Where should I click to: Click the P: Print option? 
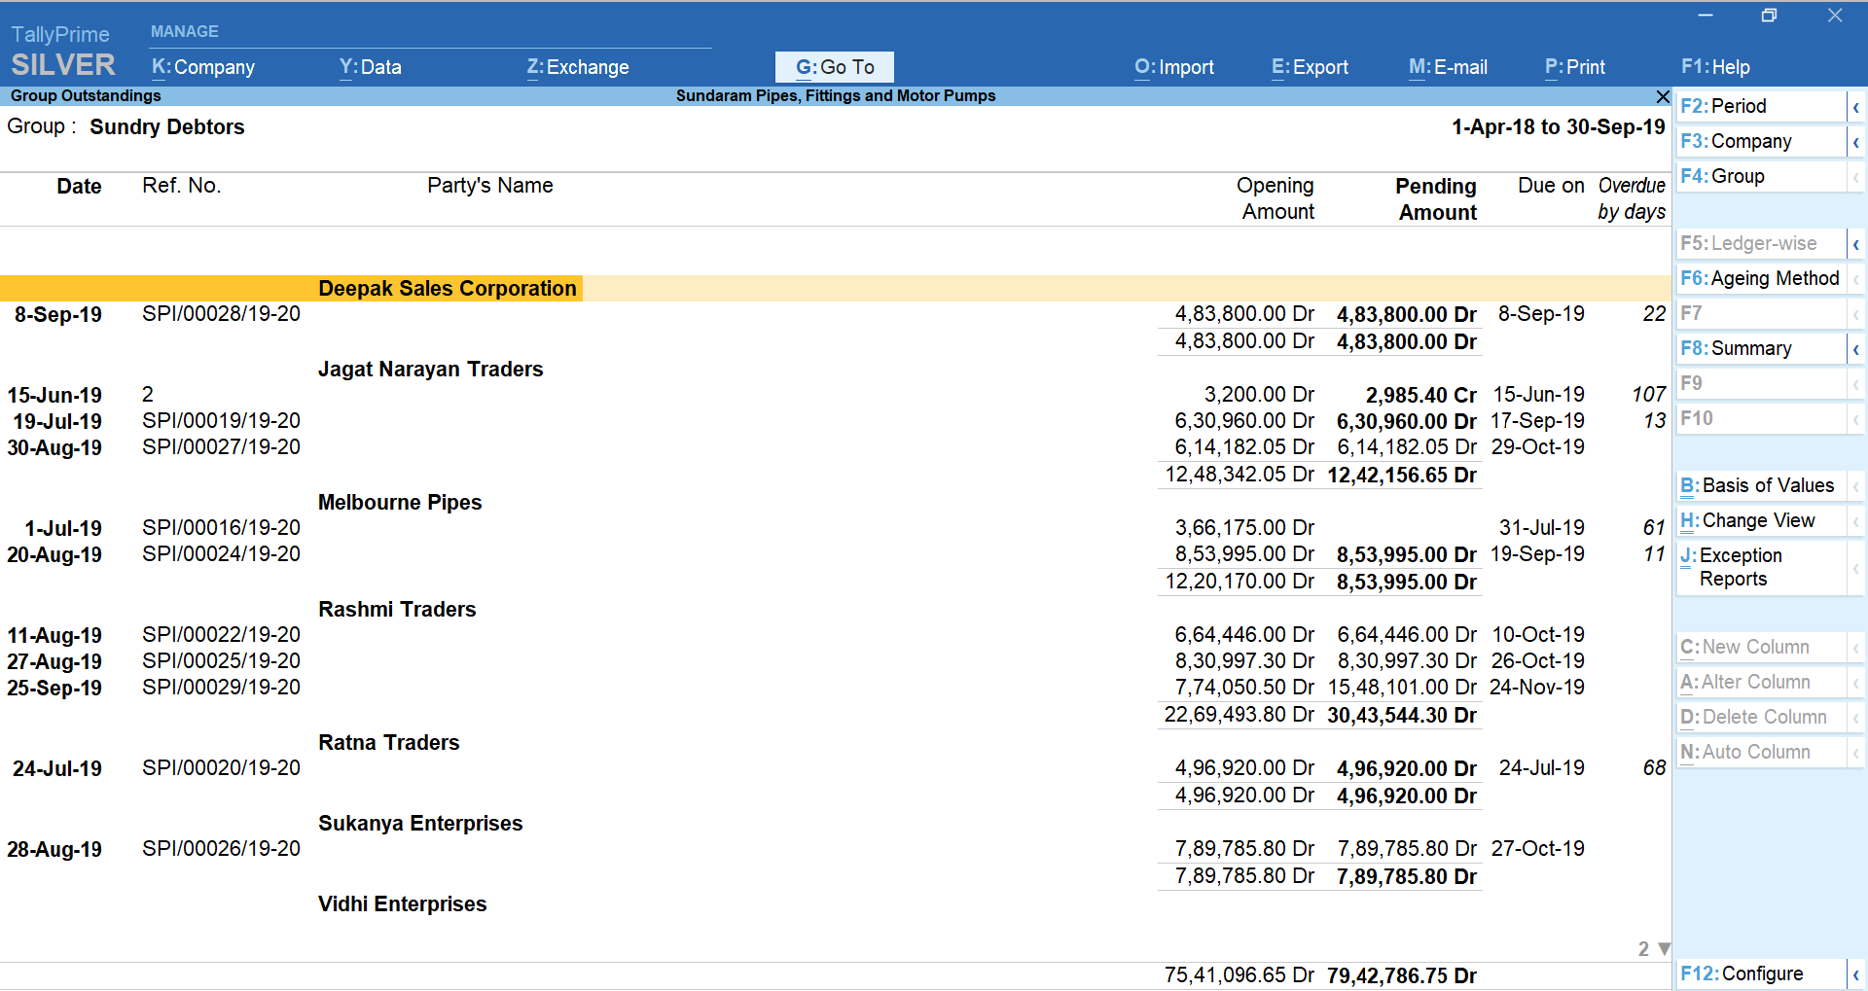click(1573, 67)
